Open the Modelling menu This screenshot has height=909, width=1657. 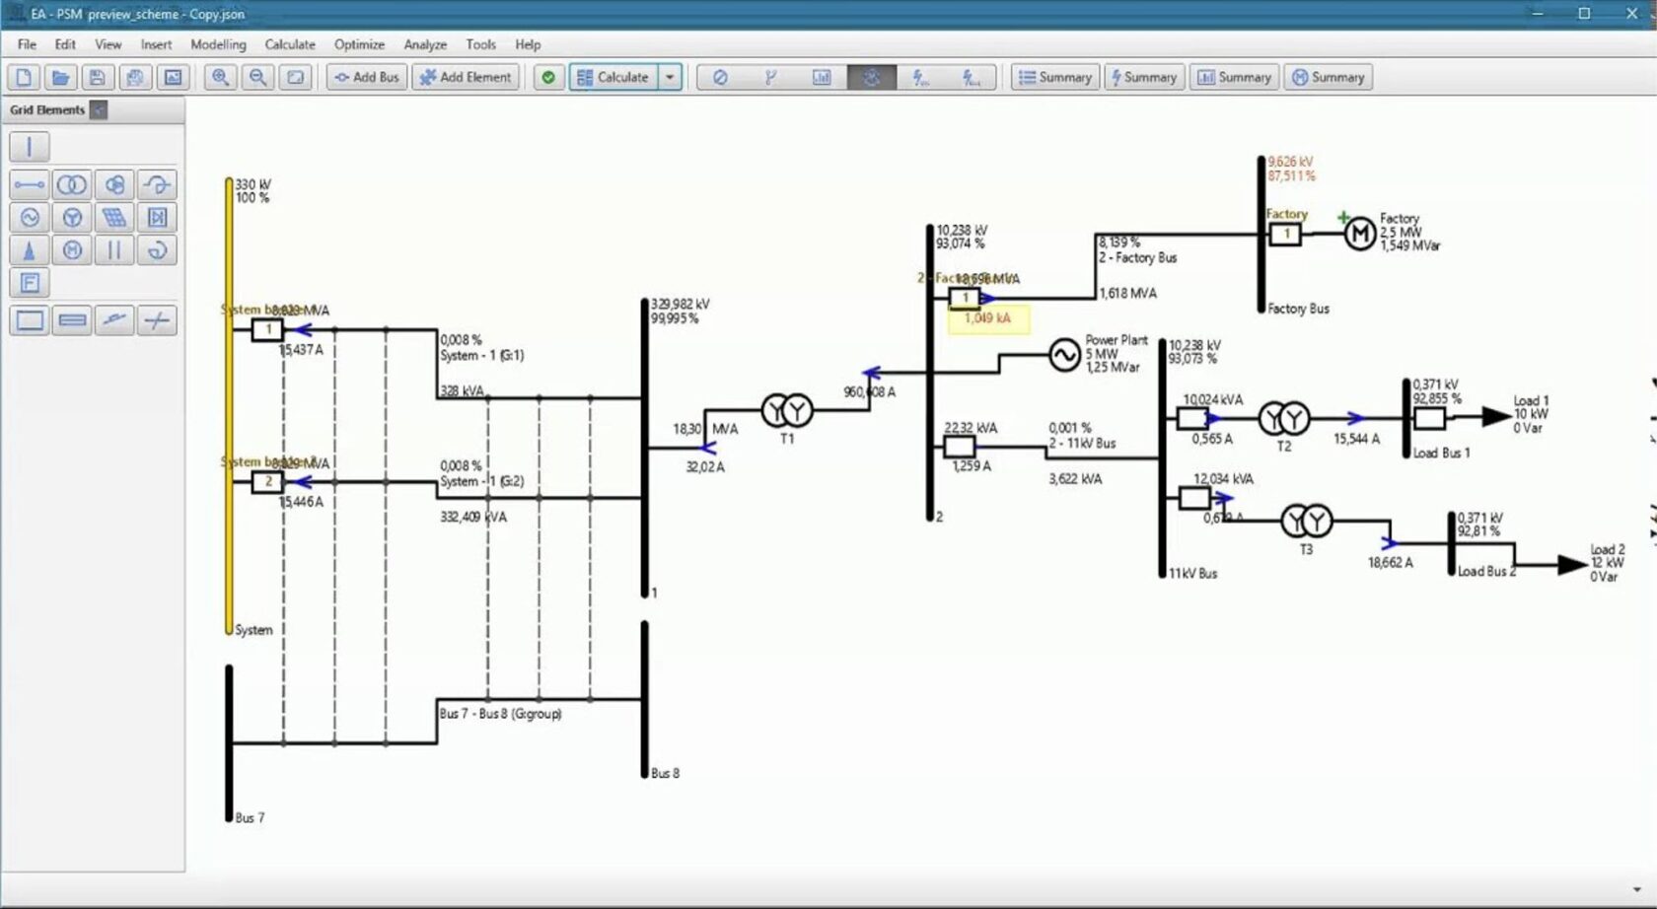click(x=218, y=44)
